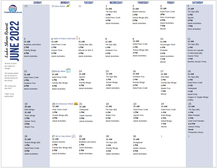Click the bingo cards icon next to Bingo Blast

point(68,70)
